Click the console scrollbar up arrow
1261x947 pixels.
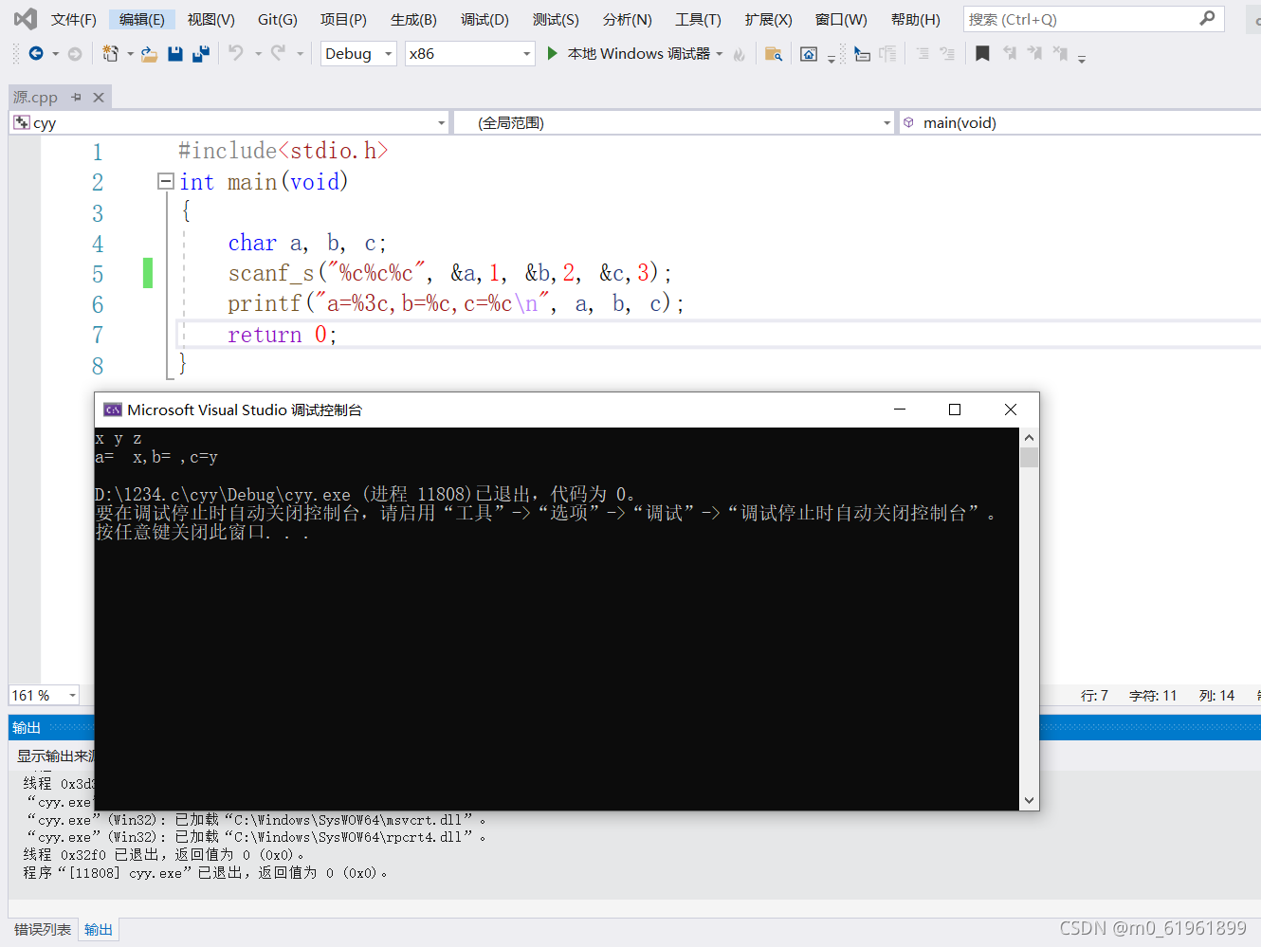1030,438
